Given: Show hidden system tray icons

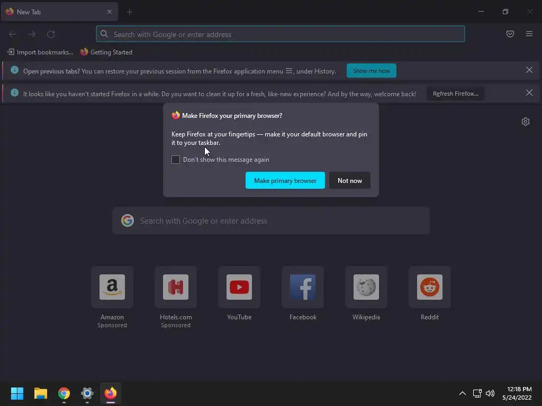Looking at the screenshot, I should pos(463,393).
